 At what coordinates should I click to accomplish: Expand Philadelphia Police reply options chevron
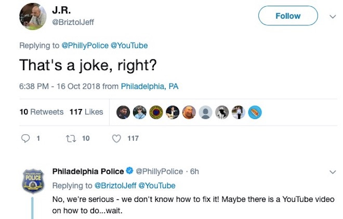tap(333, 171)
